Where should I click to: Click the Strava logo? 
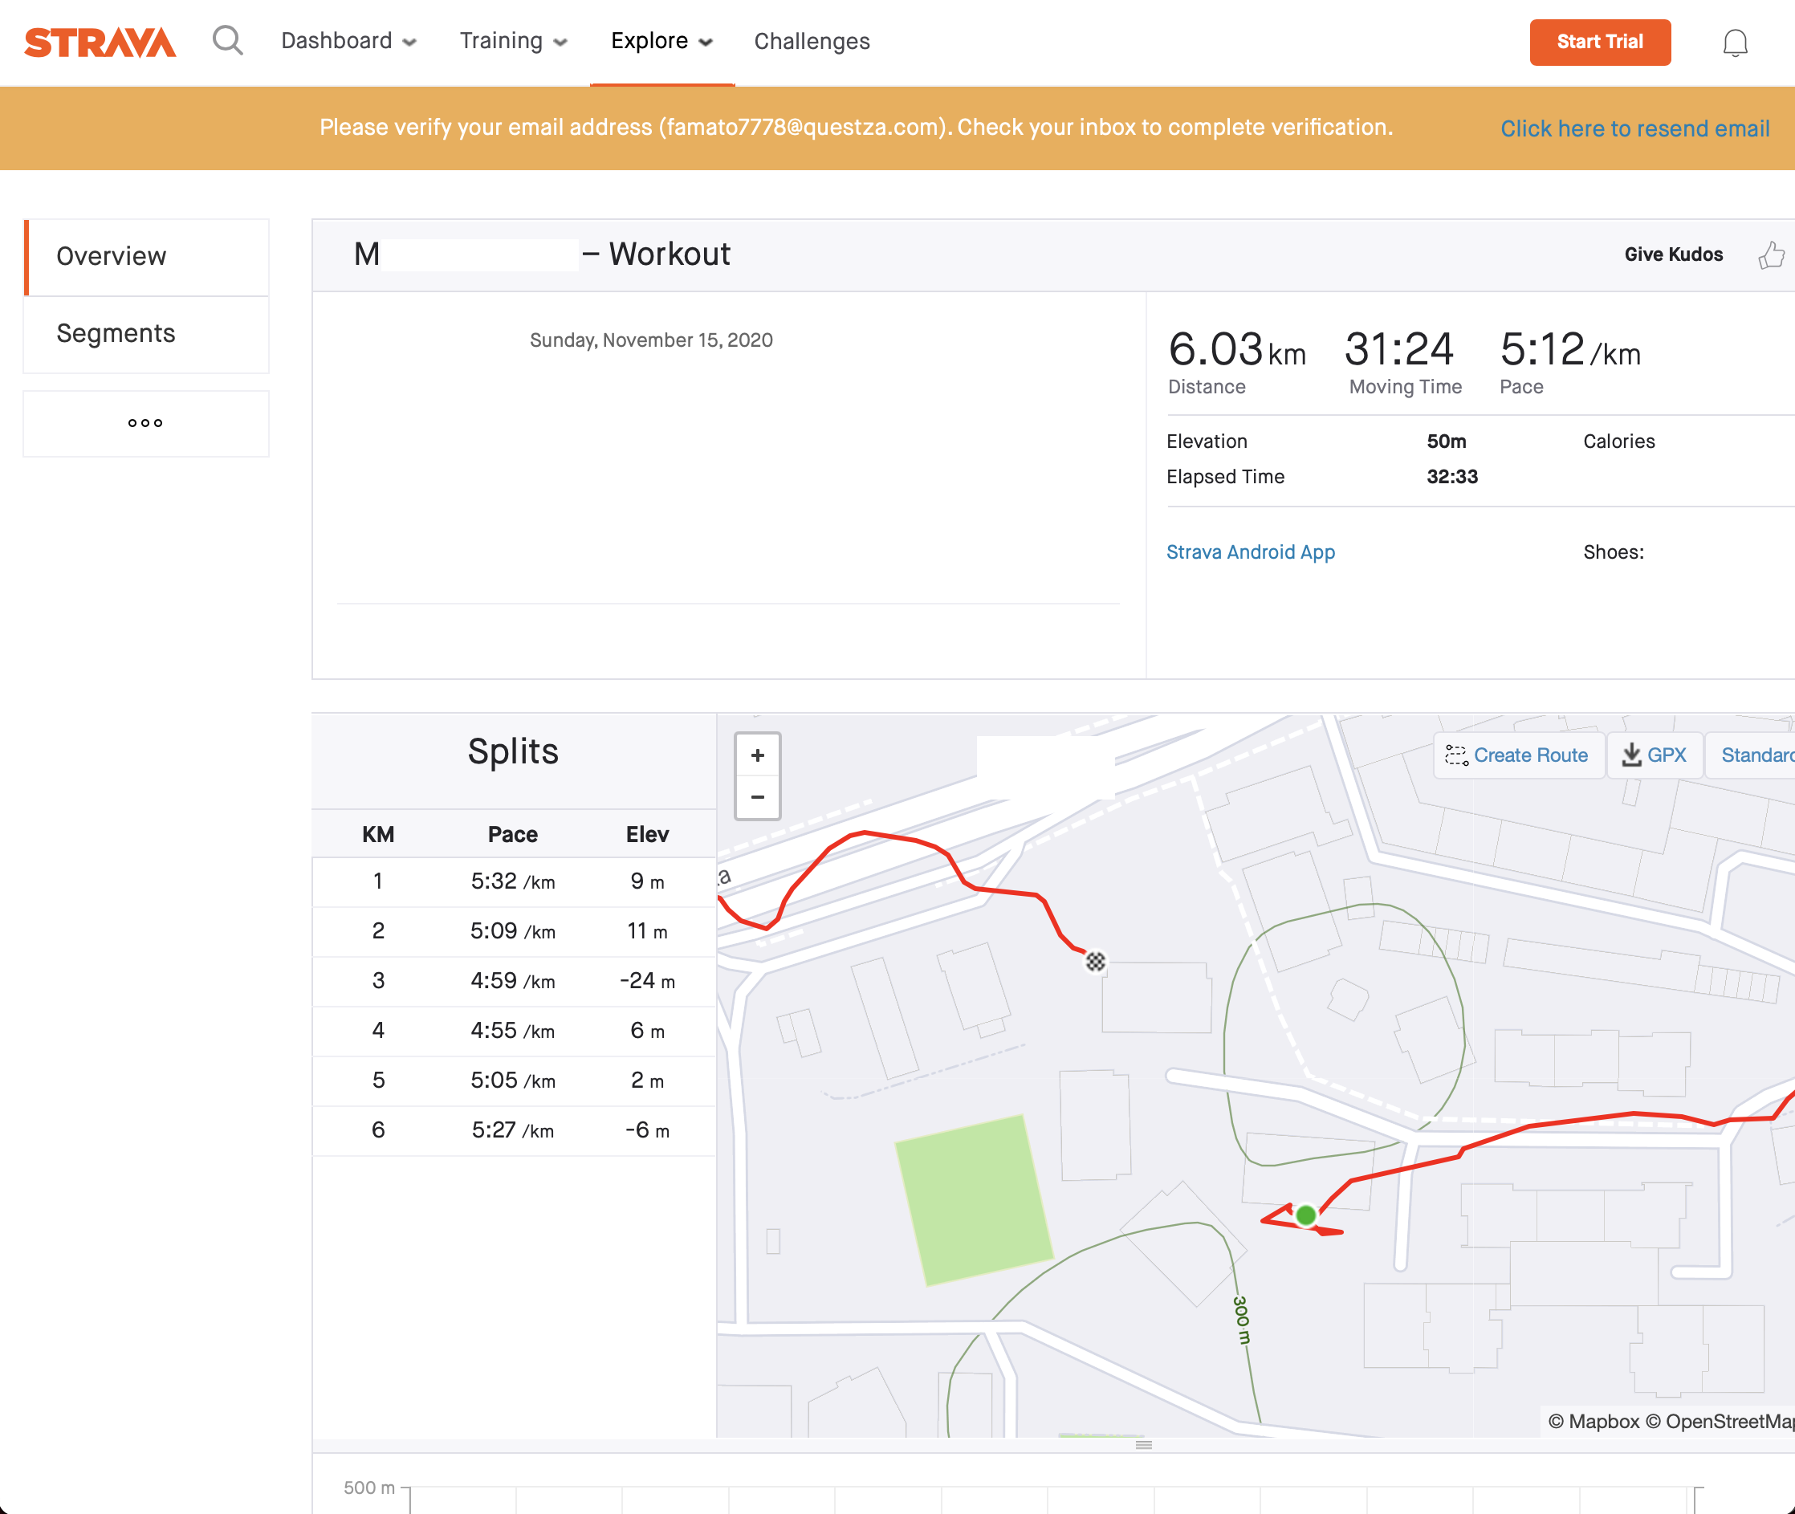tap(100, 40)
